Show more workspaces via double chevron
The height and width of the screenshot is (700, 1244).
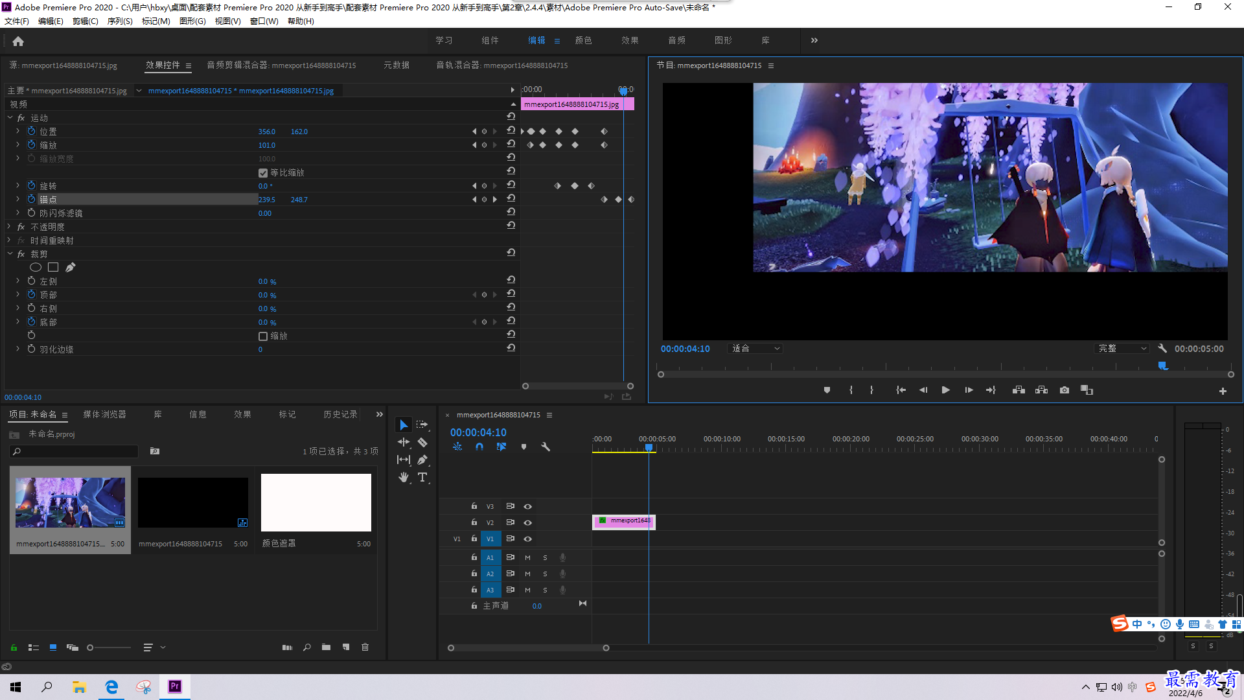click(814, 40)
